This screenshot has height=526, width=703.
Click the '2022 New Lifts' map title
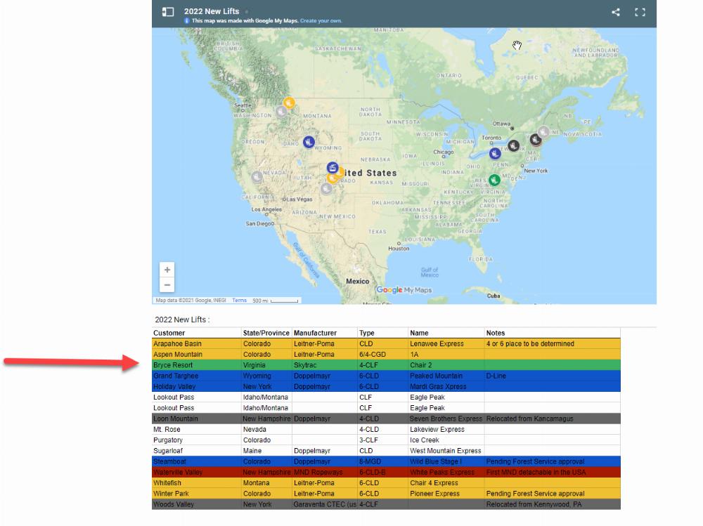[212, 11]
